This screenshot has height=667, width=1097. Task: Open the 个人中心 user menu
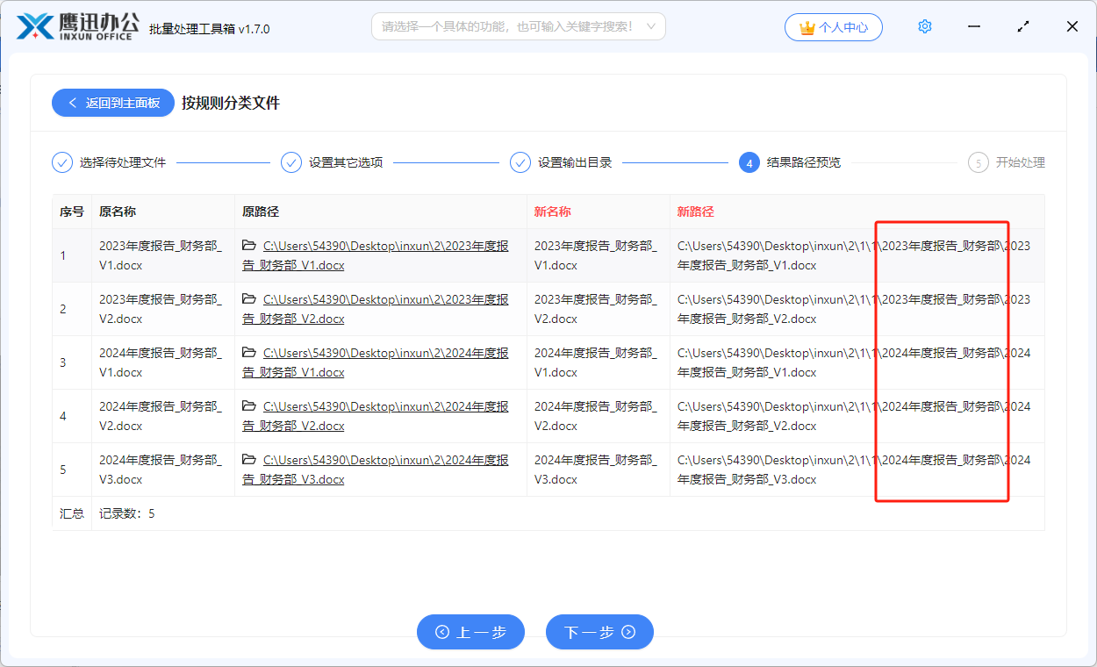[833, 27]
